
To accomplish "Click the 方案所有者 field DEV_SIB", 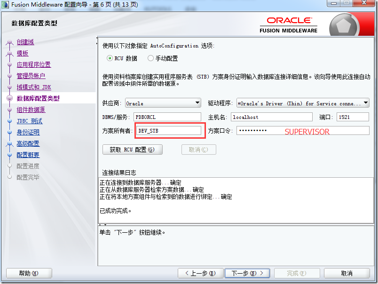I will (169, 131).
